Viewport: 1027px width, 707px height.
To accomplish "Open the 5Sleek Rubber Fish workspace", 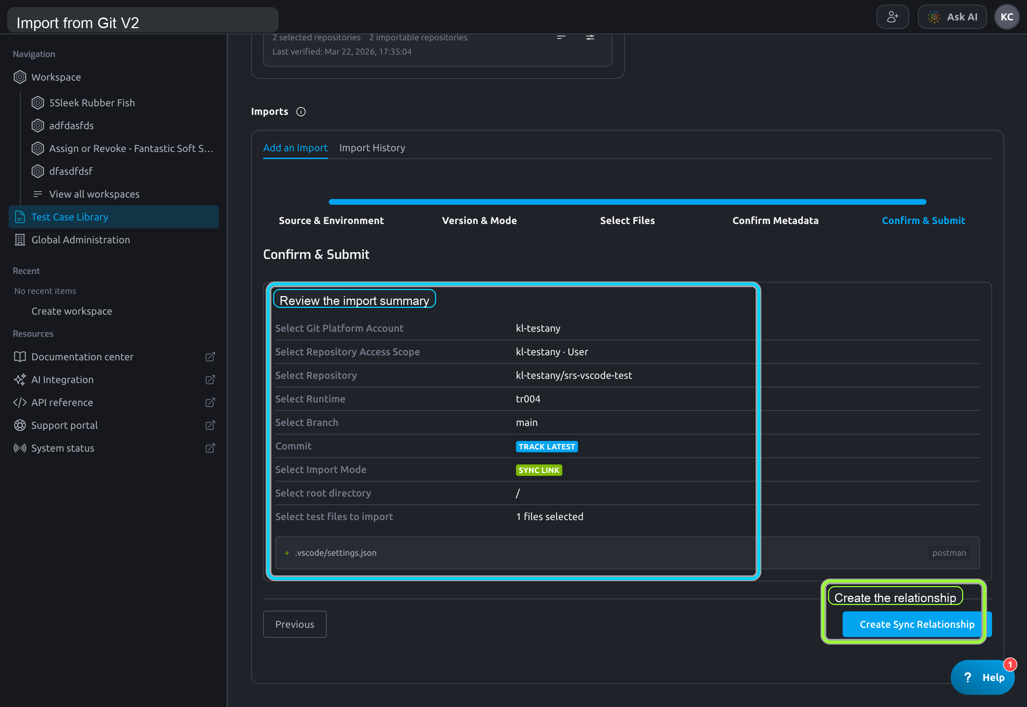I will (92, 103).
